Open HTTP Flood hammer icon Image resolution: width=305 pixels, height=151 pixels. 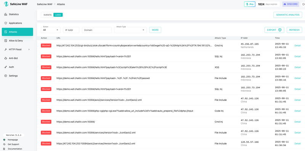coord(6,49)
